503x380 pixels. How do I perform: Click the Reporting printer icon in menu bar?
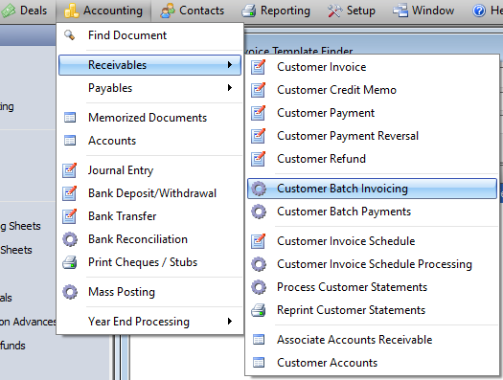click(x=248, y=11)
